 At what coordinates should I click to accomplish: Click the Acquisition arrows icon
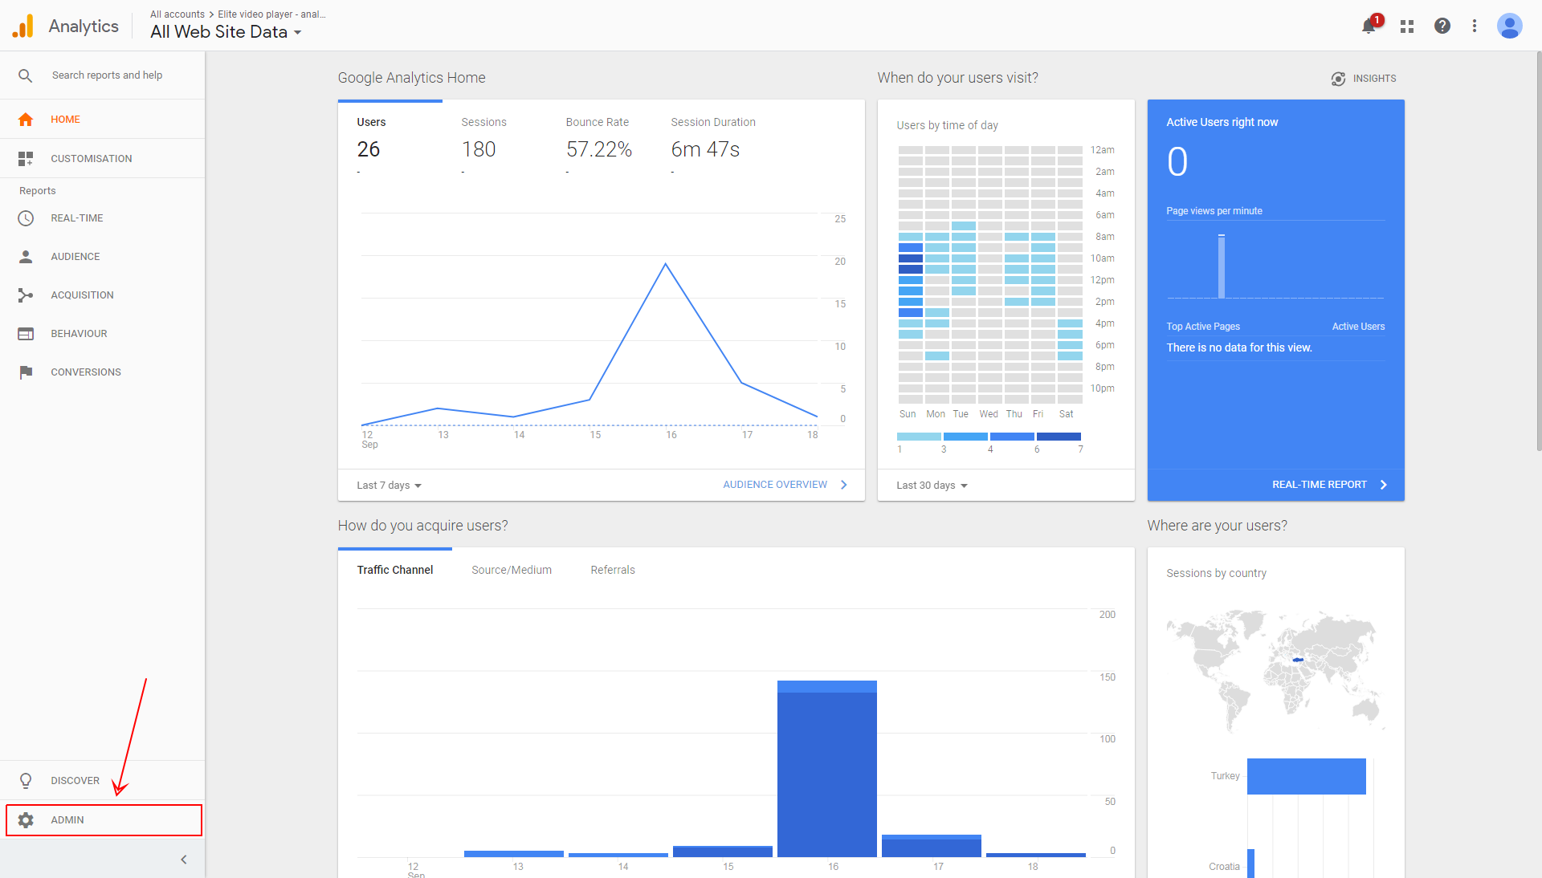point(26,295)
